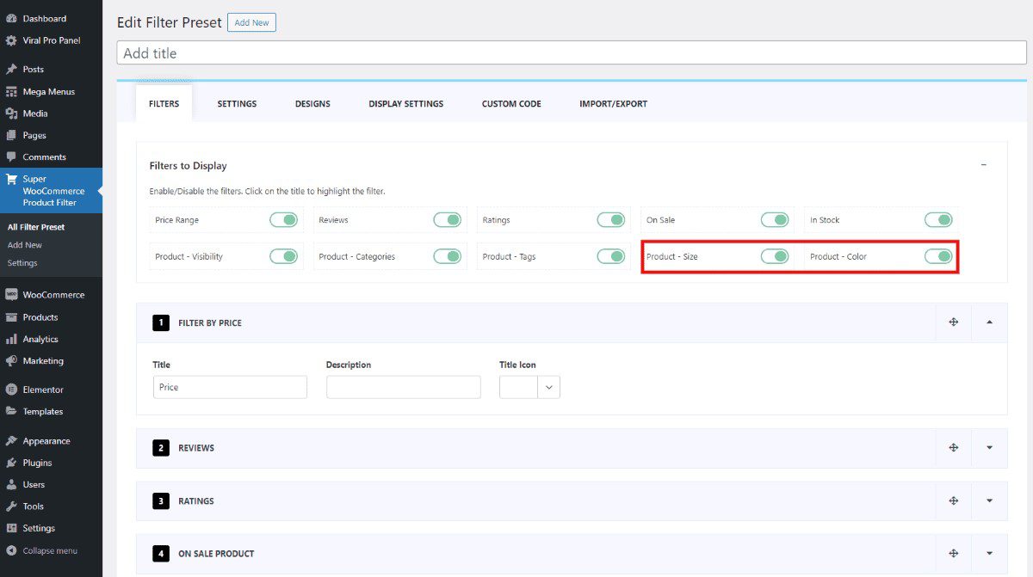The image size is (1033, 577).
Task: Switch to the Designs tab
Action: pyautogui.click(x=312, y=103)
